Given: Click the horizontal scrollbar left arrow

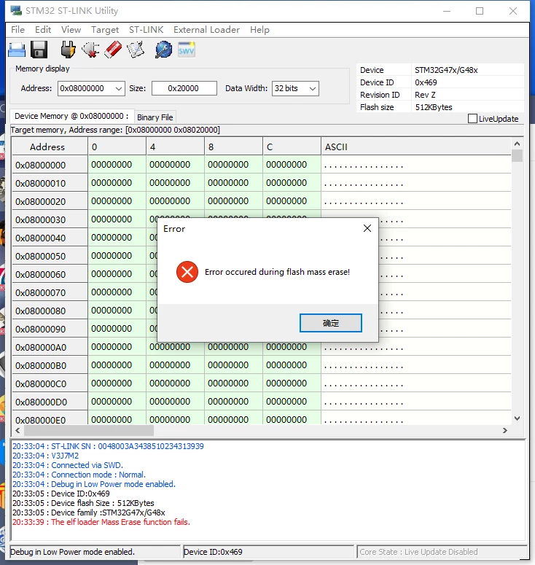Looking at the screenshot, I should (17, 430).
